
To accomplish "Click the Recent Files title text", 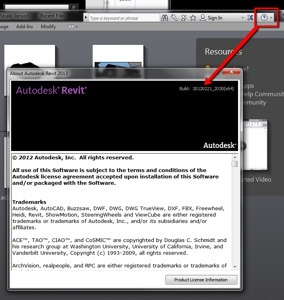I will click(x=53, y=16).
